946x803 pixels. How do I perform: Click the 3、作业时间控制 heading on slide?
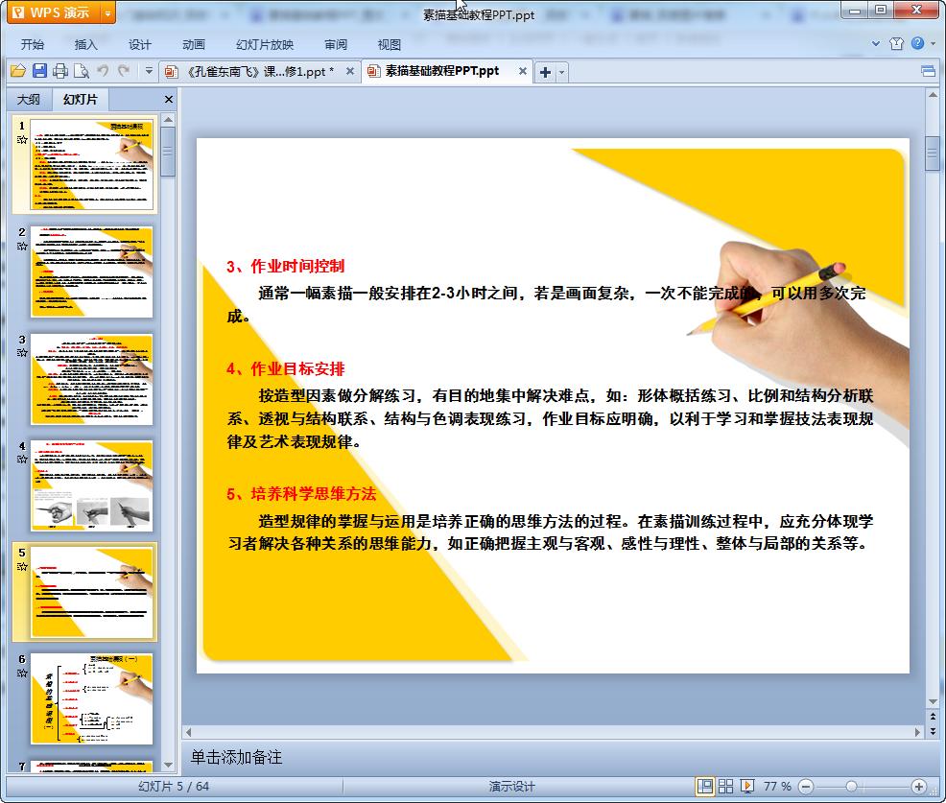(x=285, y=266)
